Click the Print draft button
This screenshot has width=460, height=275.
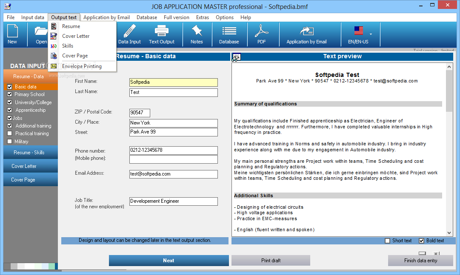(x=271, y=261)
